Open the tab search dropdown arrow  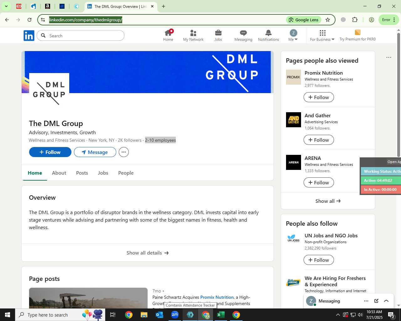tap(6, 6)
